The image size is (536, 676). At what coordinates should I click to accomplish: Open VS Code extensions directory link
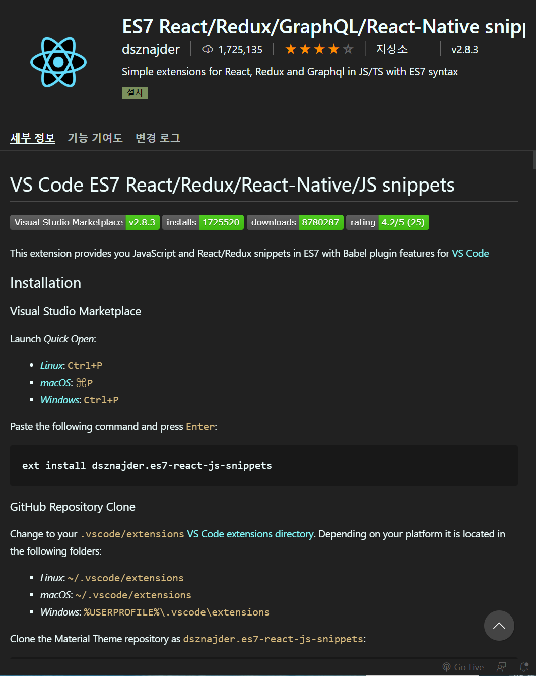pyautogui.click(x=250, y=534)
